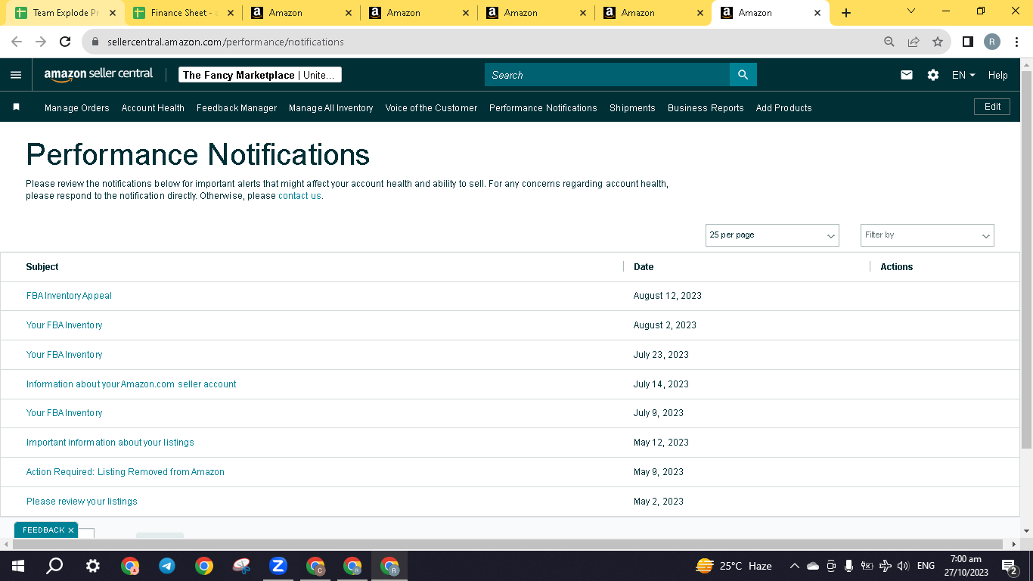The image size is (1033, 581).
Task: Click the Edit button in the nav bar
Action: pos(992,107)
